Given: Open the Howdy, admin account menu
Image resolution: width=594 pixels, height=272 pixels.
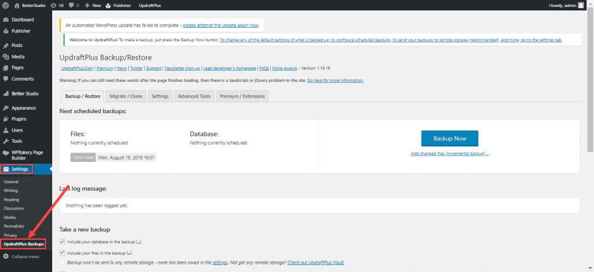Looking at the screenshot, I should (x=566, y=6).
